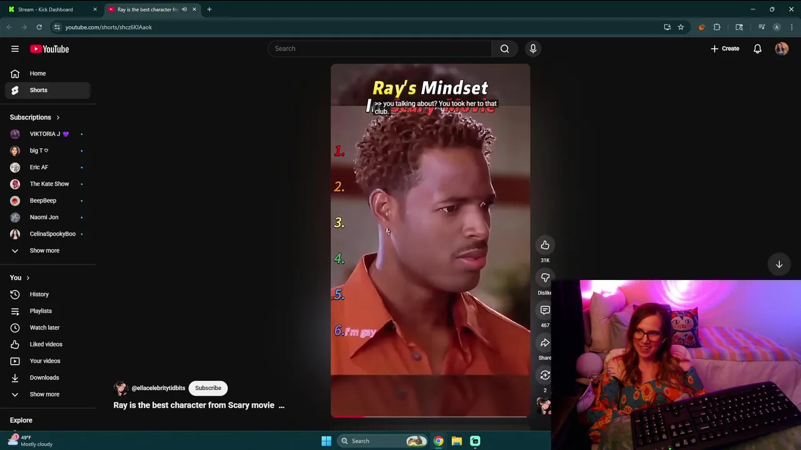Click the search magnifier button
Image resolution: width=801 pixels, height=450 pixels.
click(x=504, y=49)
